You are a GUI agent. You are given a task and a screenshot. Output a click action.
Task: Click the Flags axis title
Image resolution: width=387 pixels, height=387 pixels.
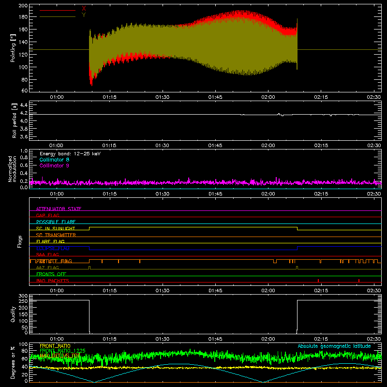point(20,241)
